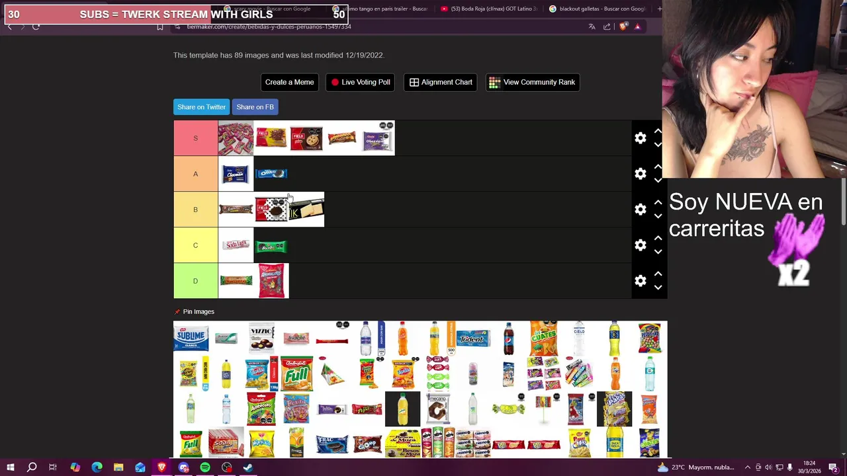Move tier S row down
The height and width of the screenshot is (476, 847).
(x=658, y=145)
